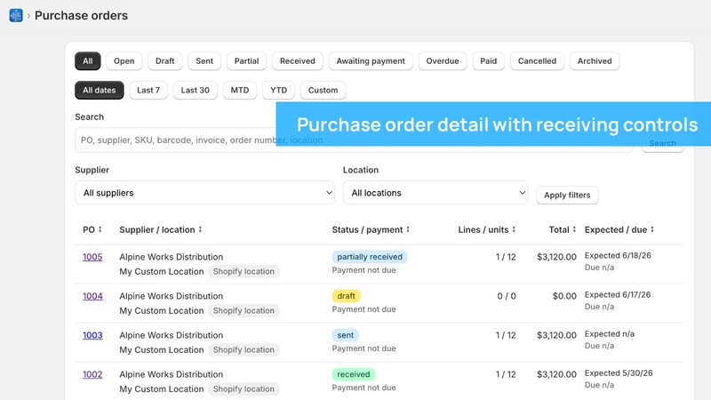Select the All dates range
Image resolution: width=711 pixels, height=400 pixels.
tap(100, 91)
